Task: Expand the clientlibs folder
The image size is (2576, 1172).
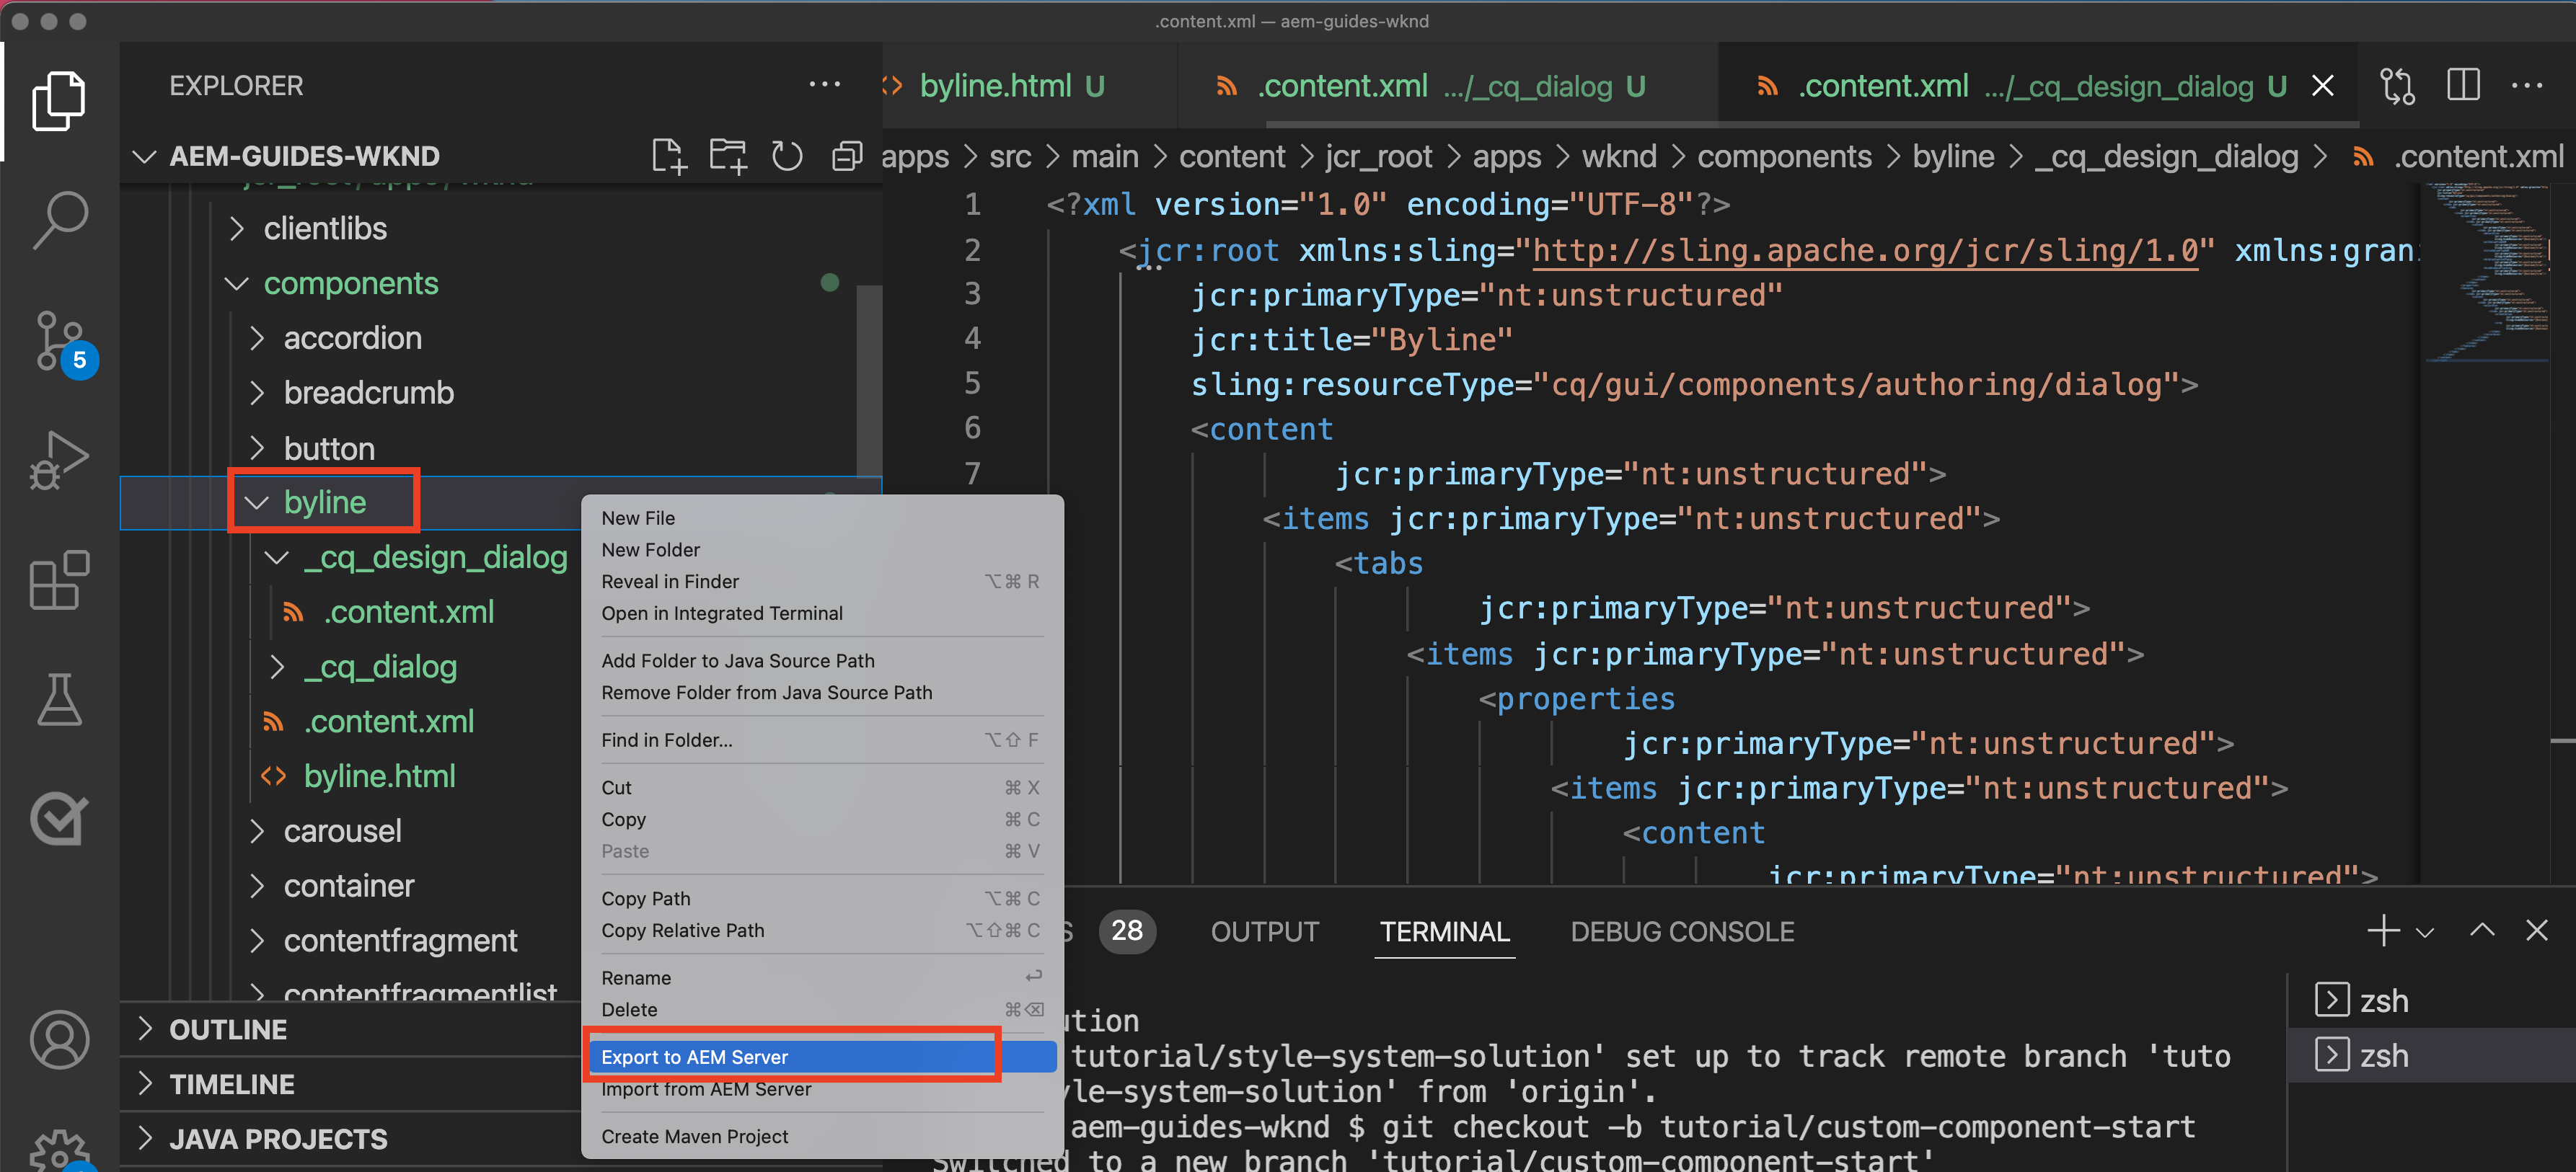Action: click(x=324, y=228)
